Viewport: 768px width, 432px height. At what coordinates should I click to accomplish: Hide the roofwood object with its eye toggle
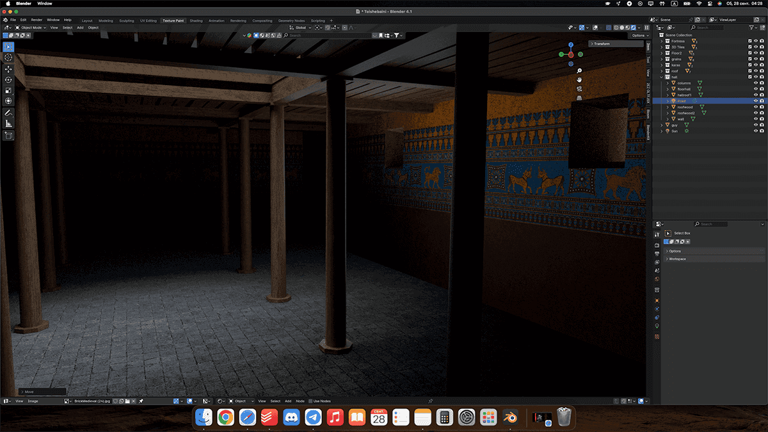(x=755, y=107)
